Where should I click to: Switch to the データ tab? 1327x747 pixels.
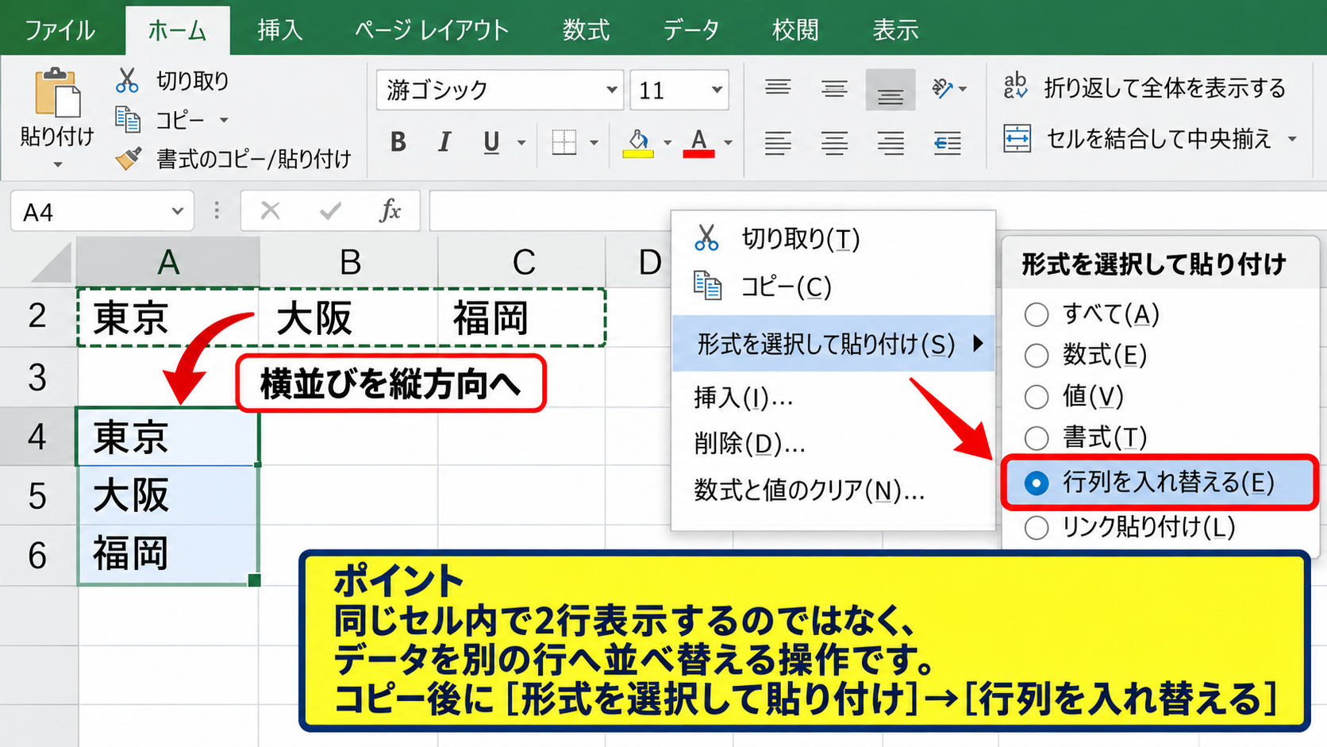pyautogui.click(x=692, y=30)
